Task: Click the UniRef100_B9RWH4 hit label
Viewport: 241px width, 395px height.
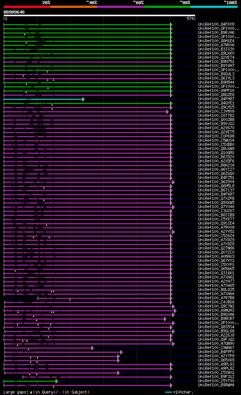Action: [216, 385]
